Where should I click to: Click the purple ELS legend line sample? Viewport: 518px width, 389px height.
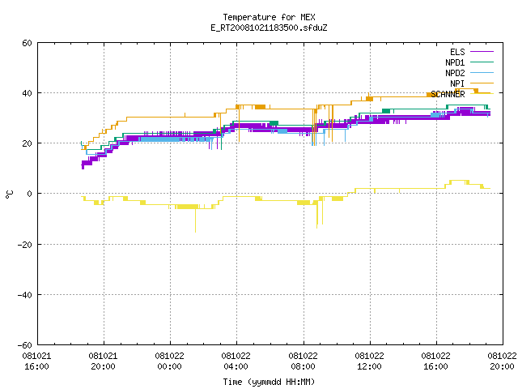pos(482,52)
